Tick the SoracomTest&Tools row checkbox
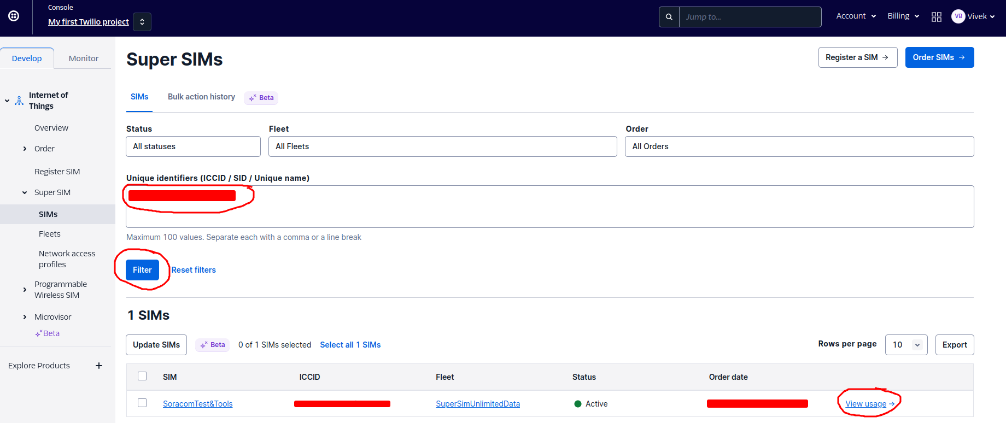This screenshot has height=423, width=1006. 142,403
